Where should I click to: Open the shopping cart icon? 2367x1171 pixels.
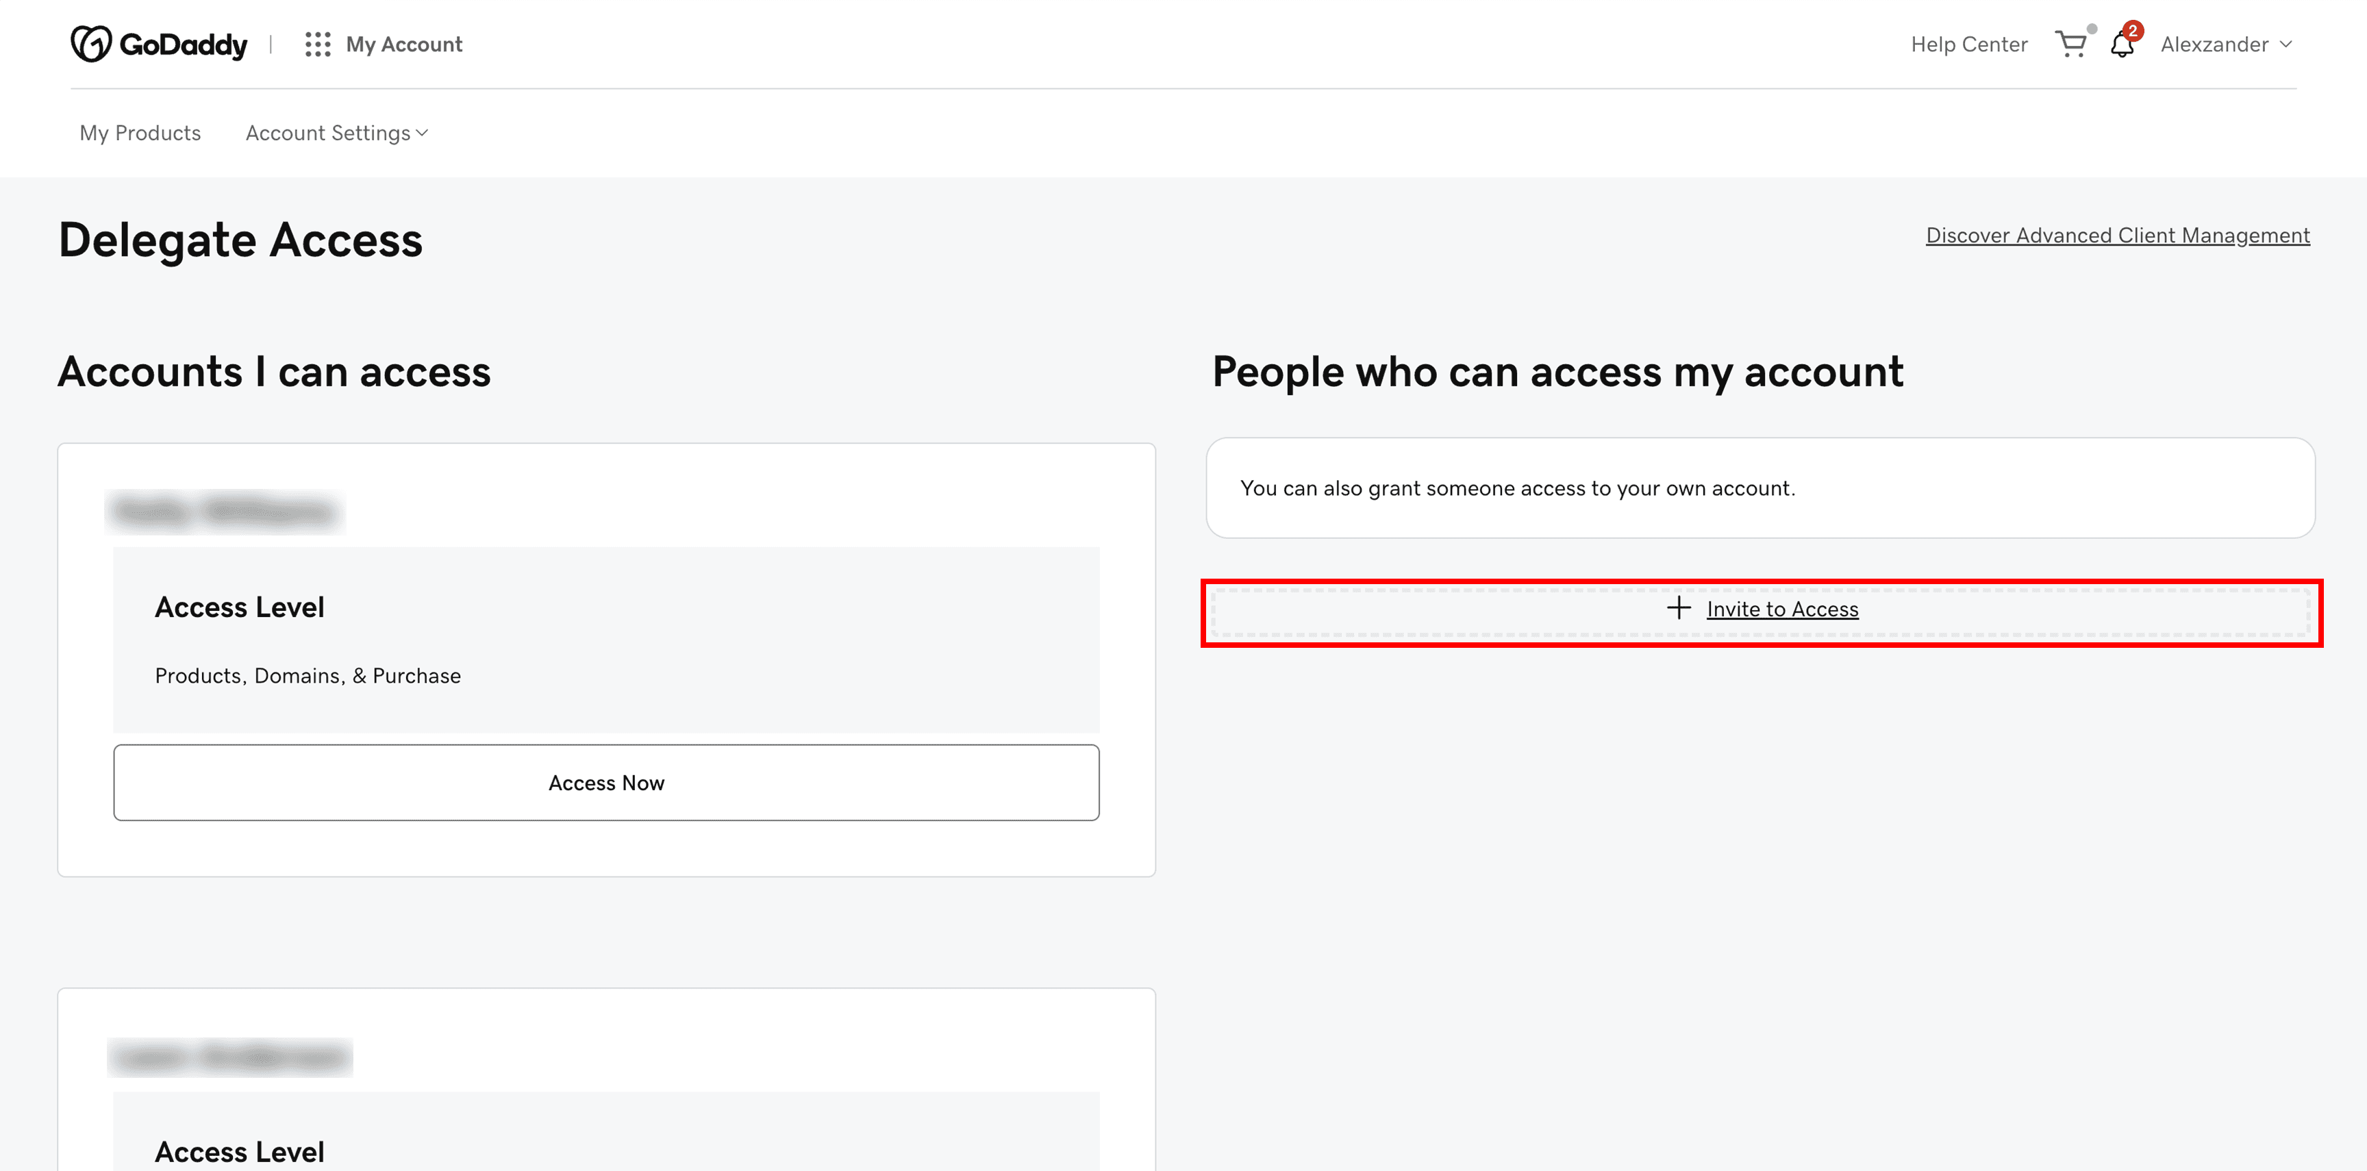[2071, 43]
